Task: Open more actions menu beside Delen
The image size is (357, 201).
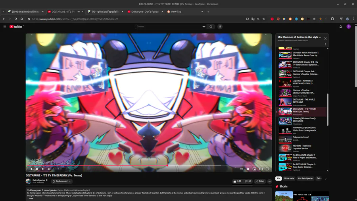Action: click(270, 182)
